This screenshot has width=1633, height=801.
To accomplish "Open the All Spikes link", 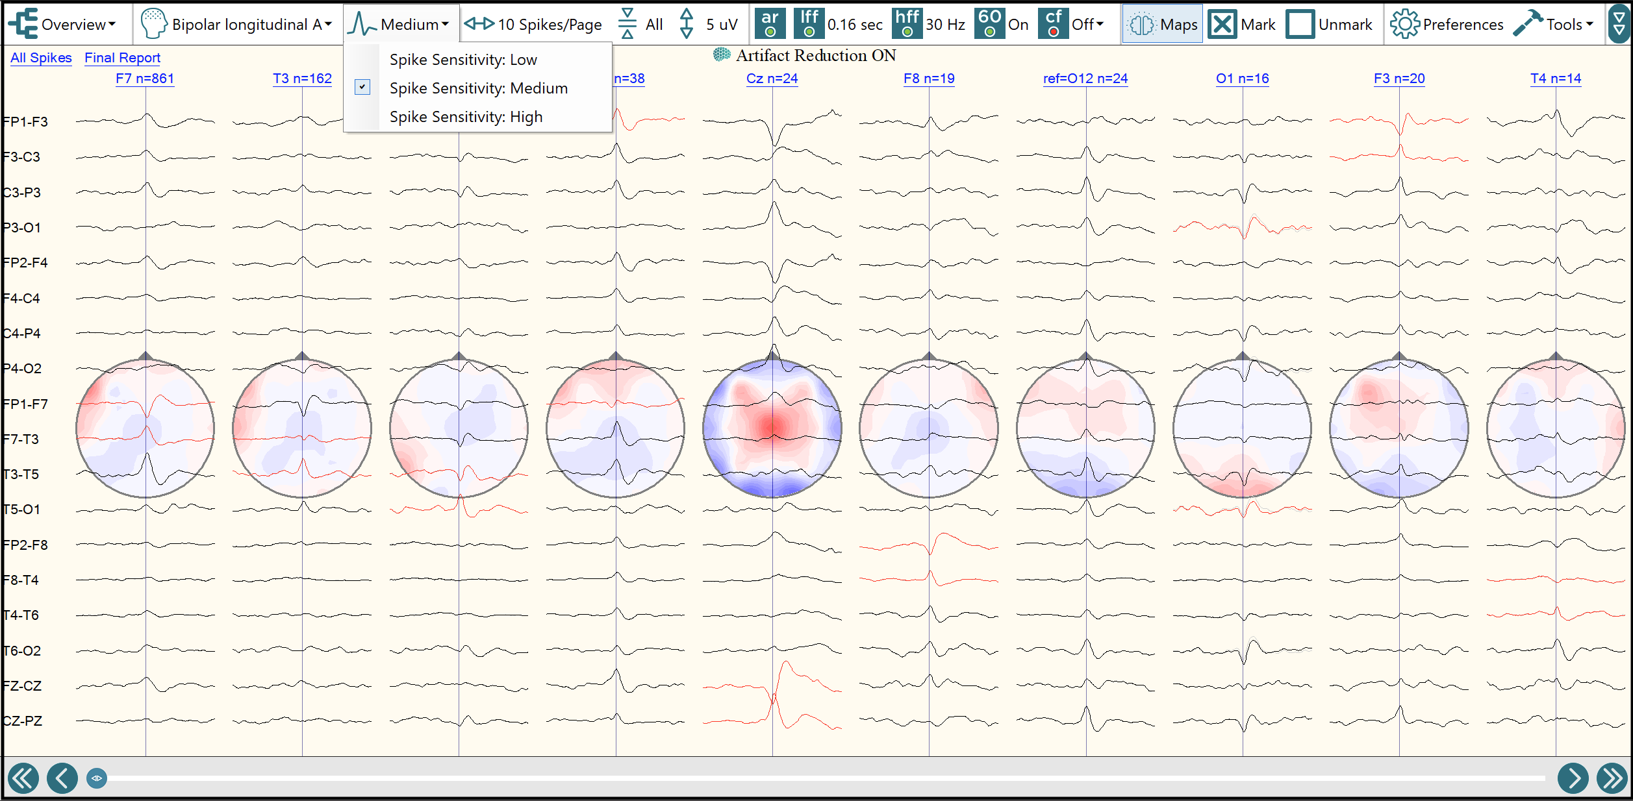I will (x=41, y=58).
